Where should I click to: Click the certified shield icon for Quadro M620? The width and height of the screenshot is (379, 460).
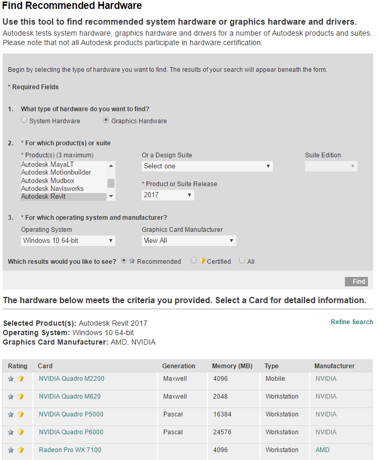click(x=20, y=397)
